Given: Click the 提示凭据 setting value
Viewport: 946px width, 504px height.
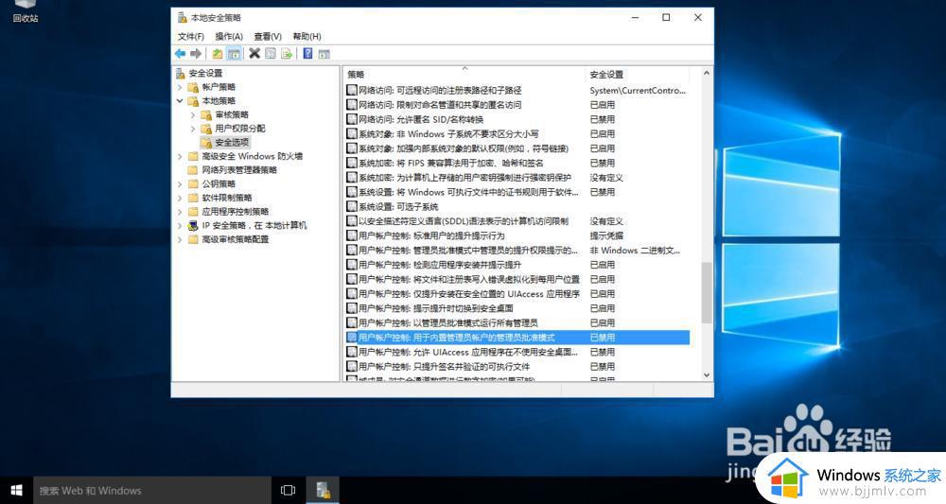Looking at the screenshot, I should coord(606,235).
